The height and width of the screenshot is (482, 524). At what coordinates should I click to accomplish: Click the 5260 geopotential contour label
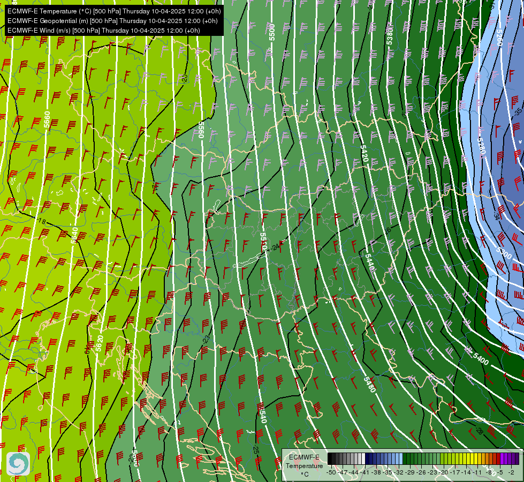(x=499, y=37)
